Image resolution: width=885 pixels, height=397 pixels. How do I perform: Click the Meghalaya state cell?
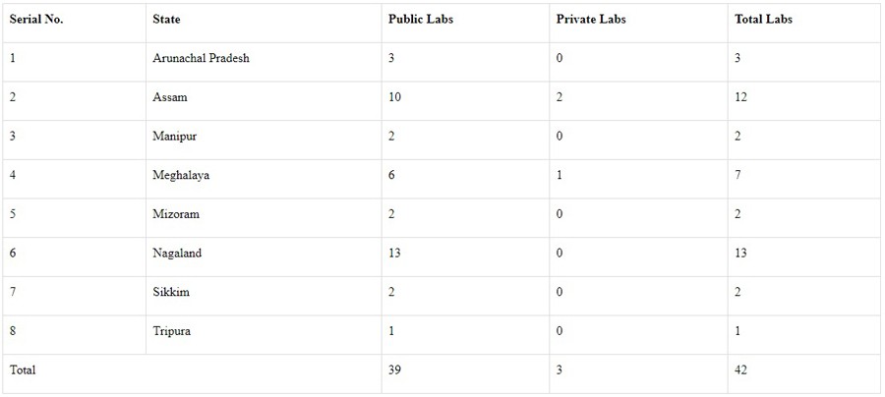coord(181,175)
